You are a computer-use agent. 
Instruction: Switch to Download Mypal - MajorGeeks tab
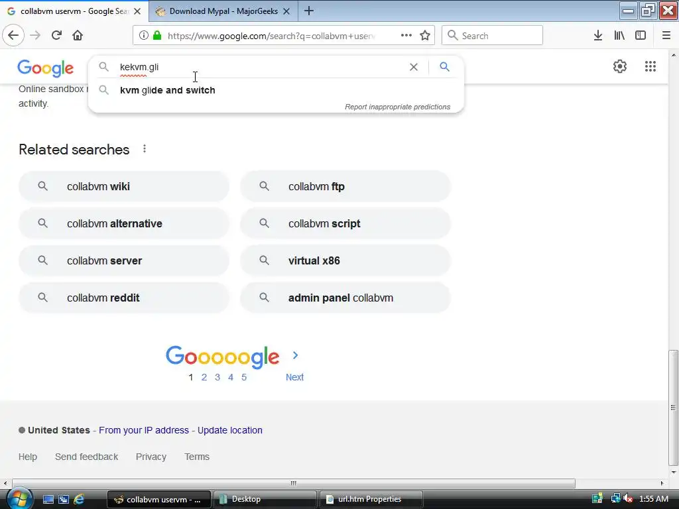point(223,11)
